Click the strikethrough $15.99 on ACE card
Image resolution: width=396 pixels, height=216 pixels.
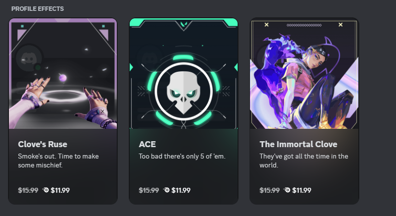pos(149,190)
